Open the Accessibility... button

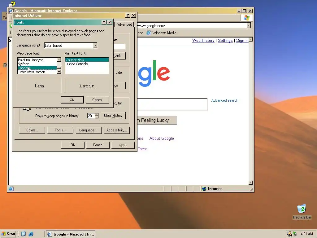click(117, 130)
